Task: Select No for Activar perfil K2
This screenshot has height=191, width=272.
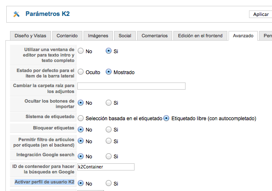Action: coord(81,183)
